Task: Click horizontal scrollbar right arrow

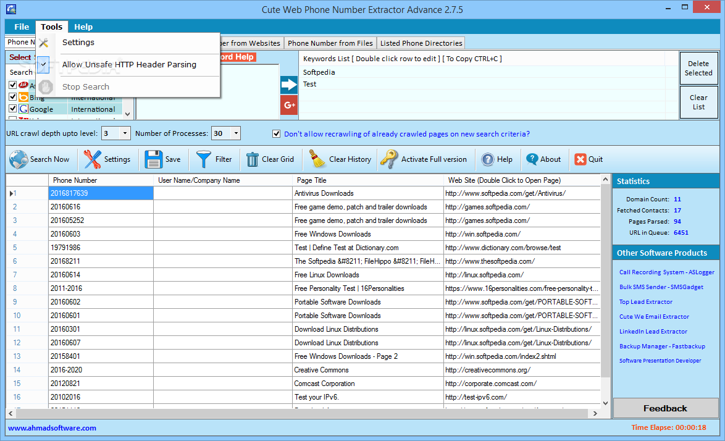Action: point(595,413)
